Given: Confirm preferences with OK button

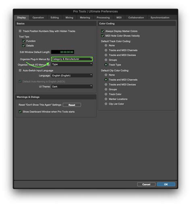Looking at the screenshot, I should pyautogui.click(x=166, y=184).
